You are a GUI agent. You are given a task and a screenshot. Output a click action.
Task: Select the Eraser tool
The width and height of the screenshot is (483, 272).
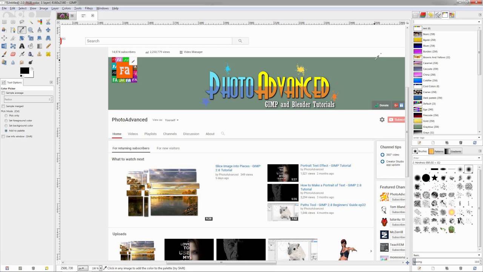tap(13, 54)
